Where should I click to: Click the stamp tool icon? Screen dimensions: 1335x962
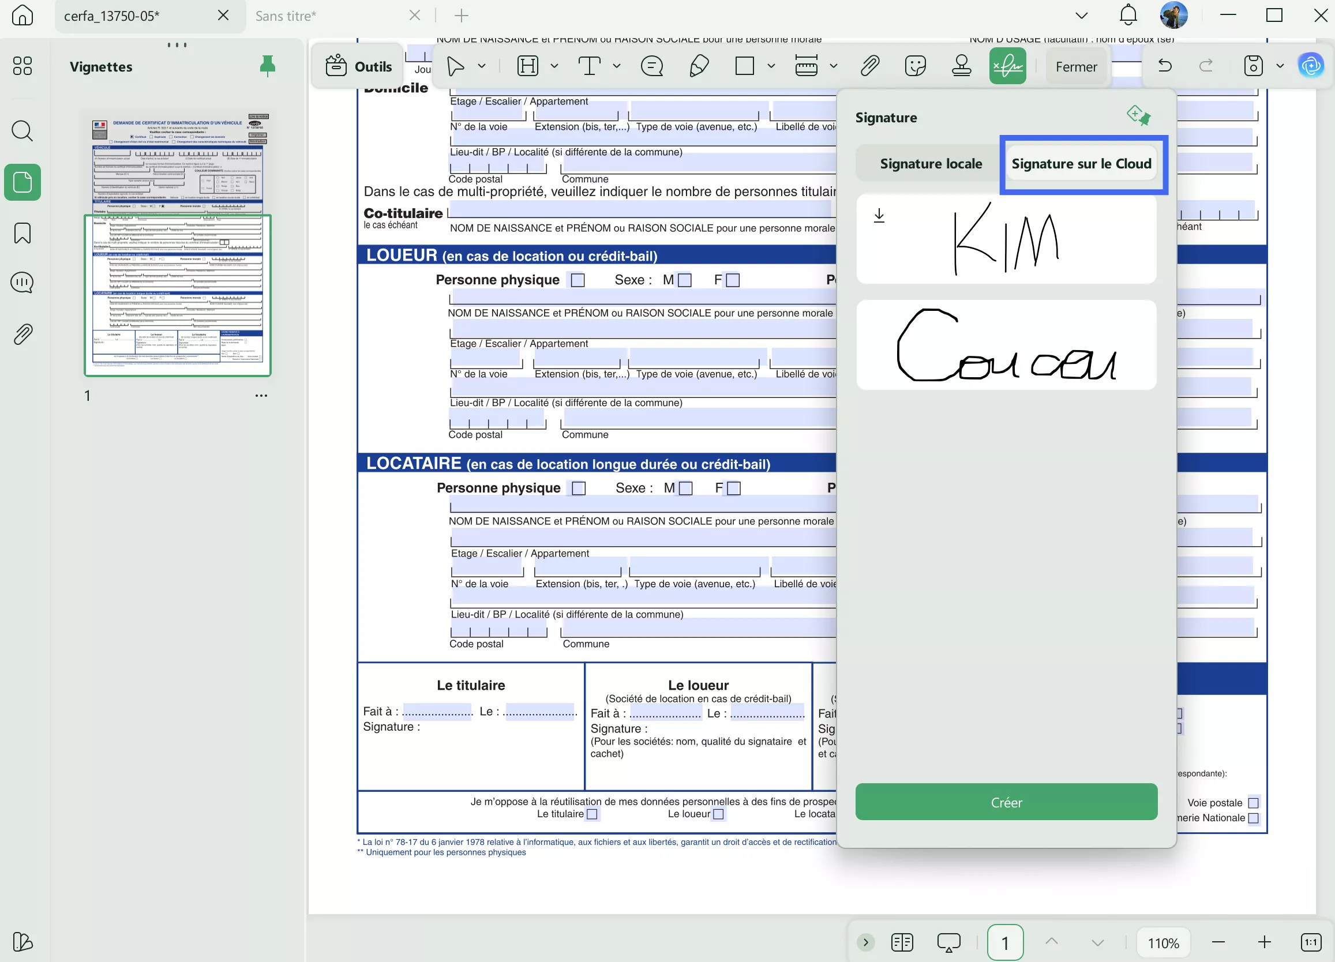click(961, 66)
